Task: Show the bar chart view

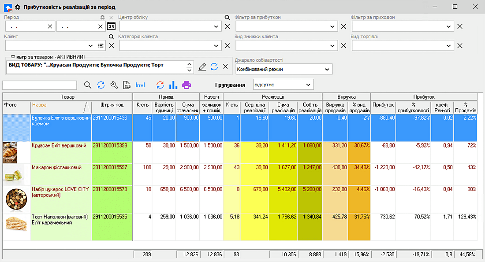Action: click(x=173, y=85)
